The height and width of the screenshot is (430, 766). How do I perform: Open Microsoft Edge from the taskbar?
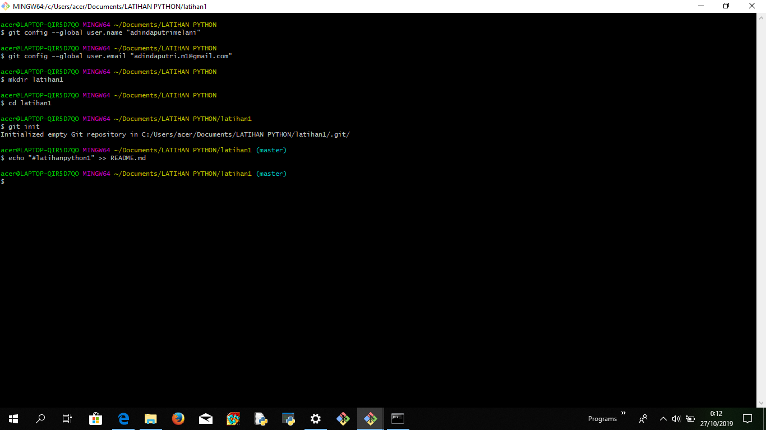click(123, 418)
